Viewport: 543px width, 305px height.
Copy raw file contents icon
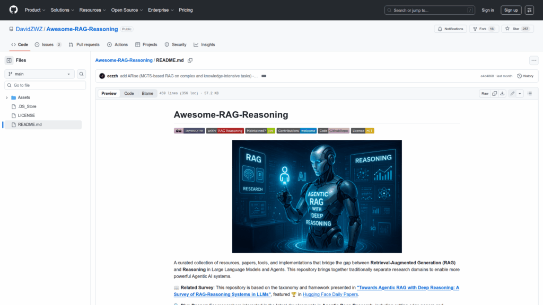coord(494,93)
